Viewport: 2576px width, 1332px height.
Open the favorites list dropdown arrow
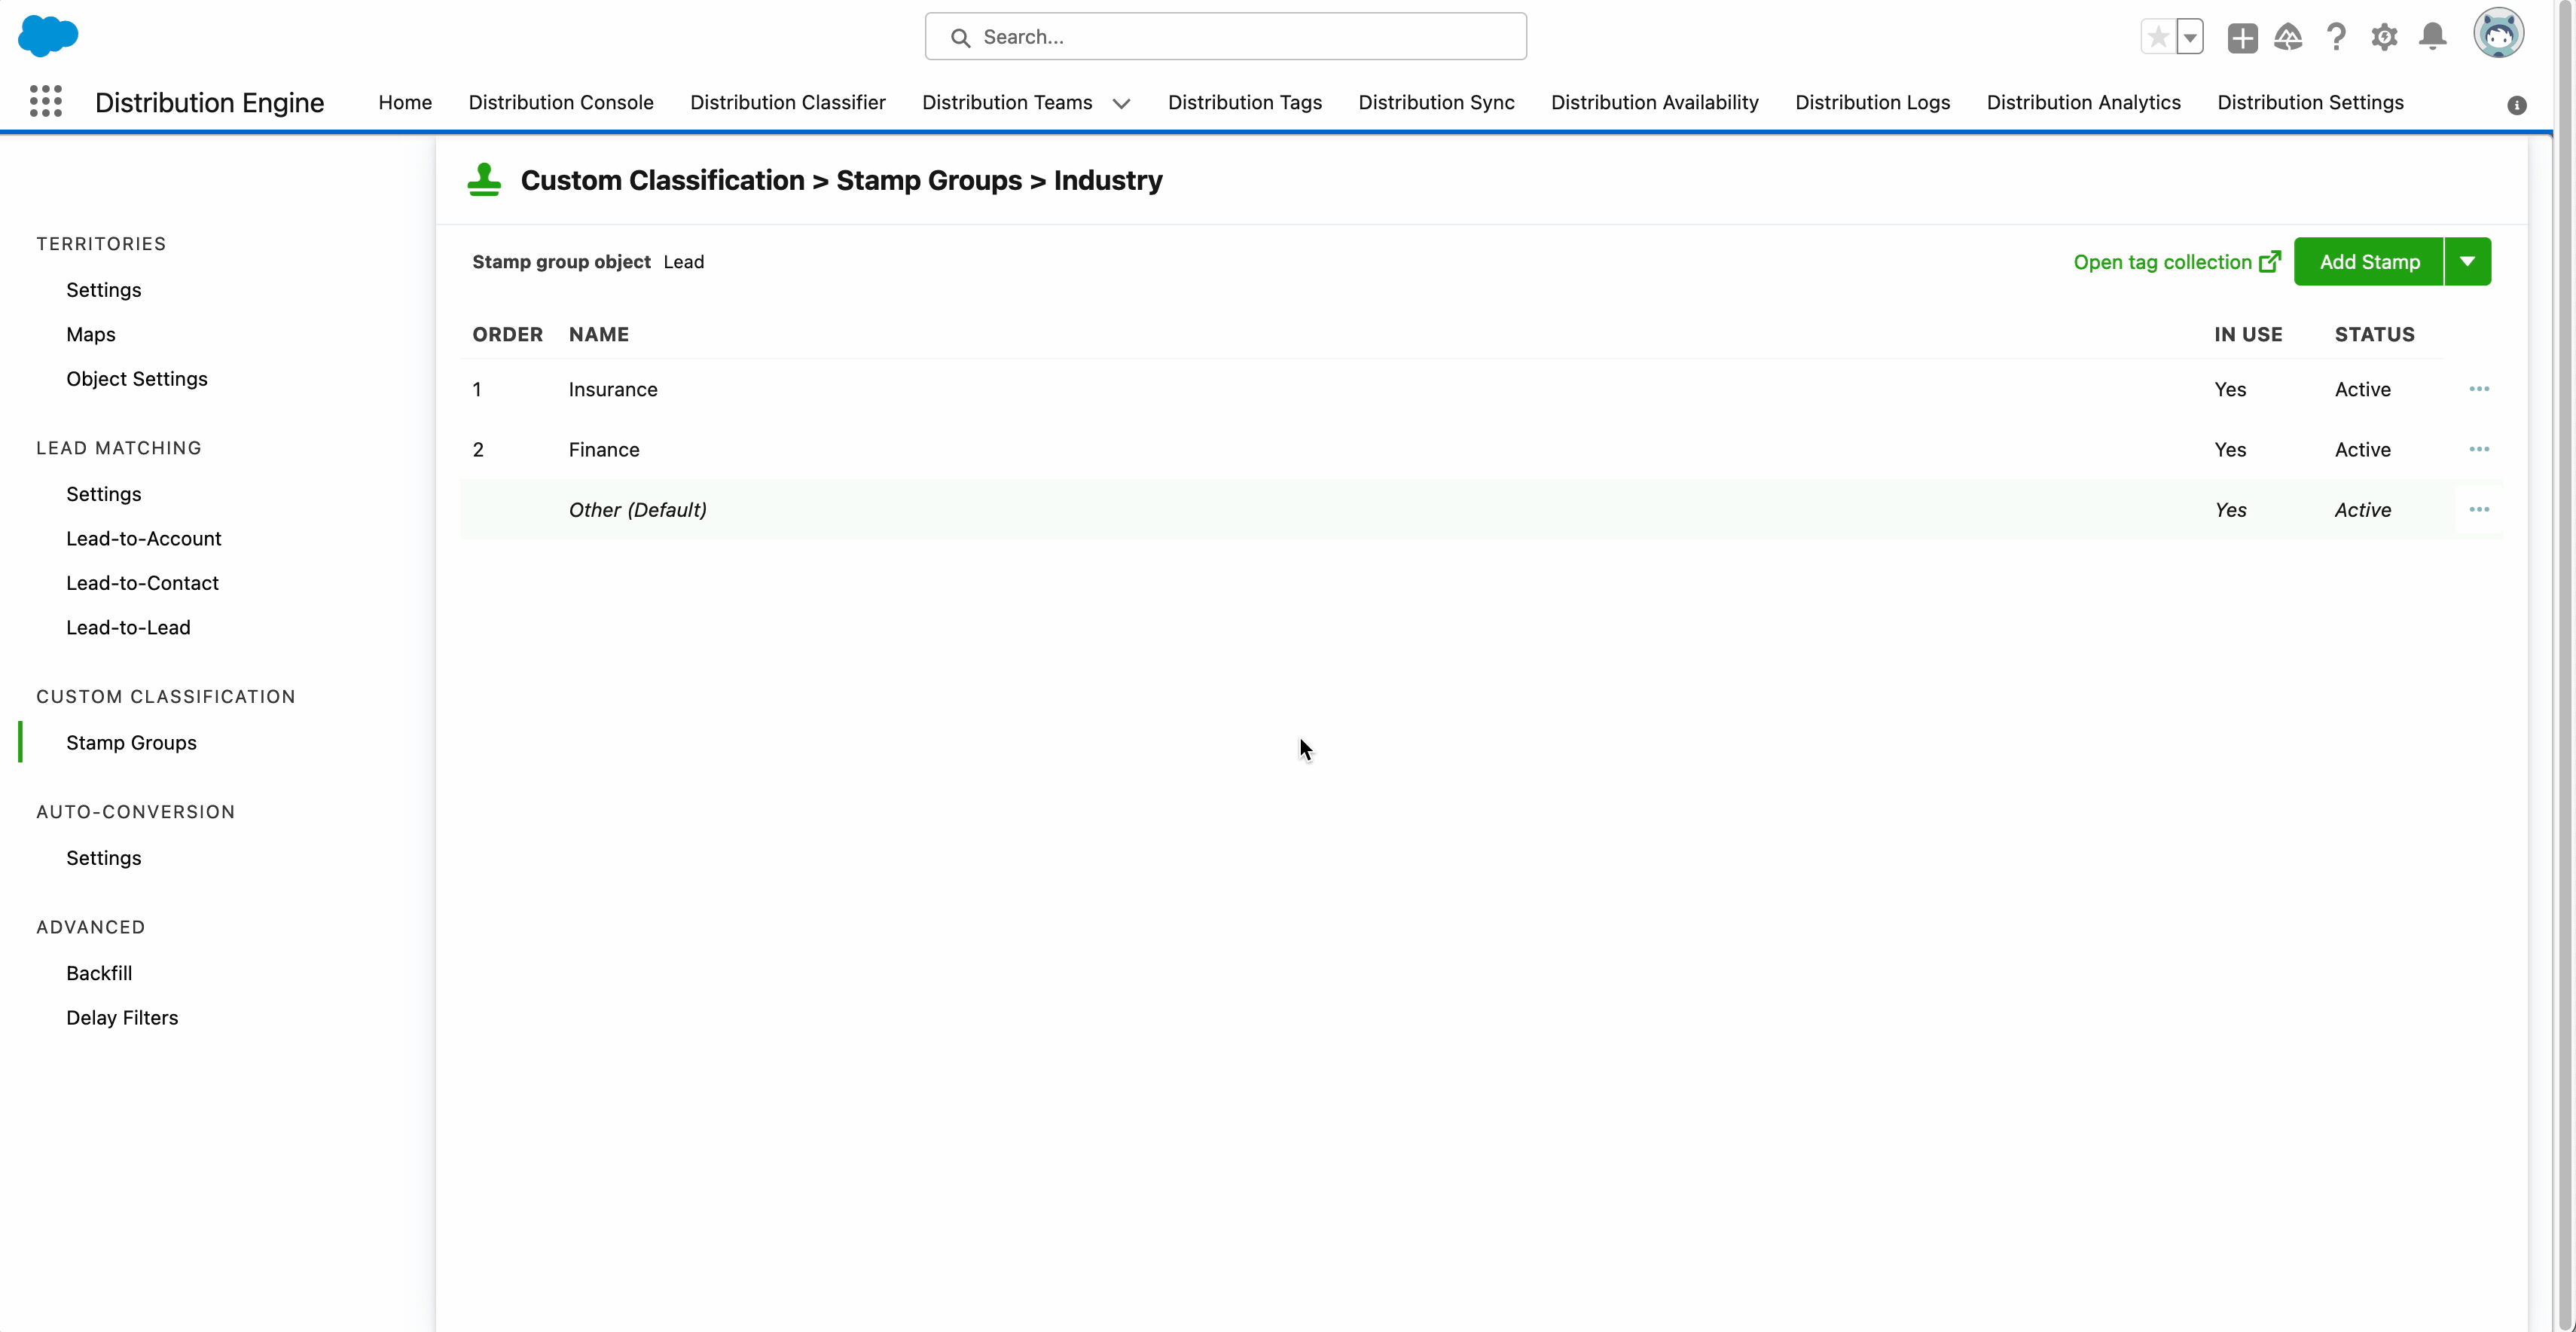pos(2190,37)
